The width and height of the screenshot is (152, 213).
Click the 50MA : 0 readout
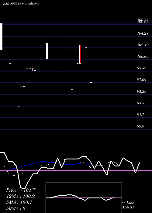coord(16,208)
